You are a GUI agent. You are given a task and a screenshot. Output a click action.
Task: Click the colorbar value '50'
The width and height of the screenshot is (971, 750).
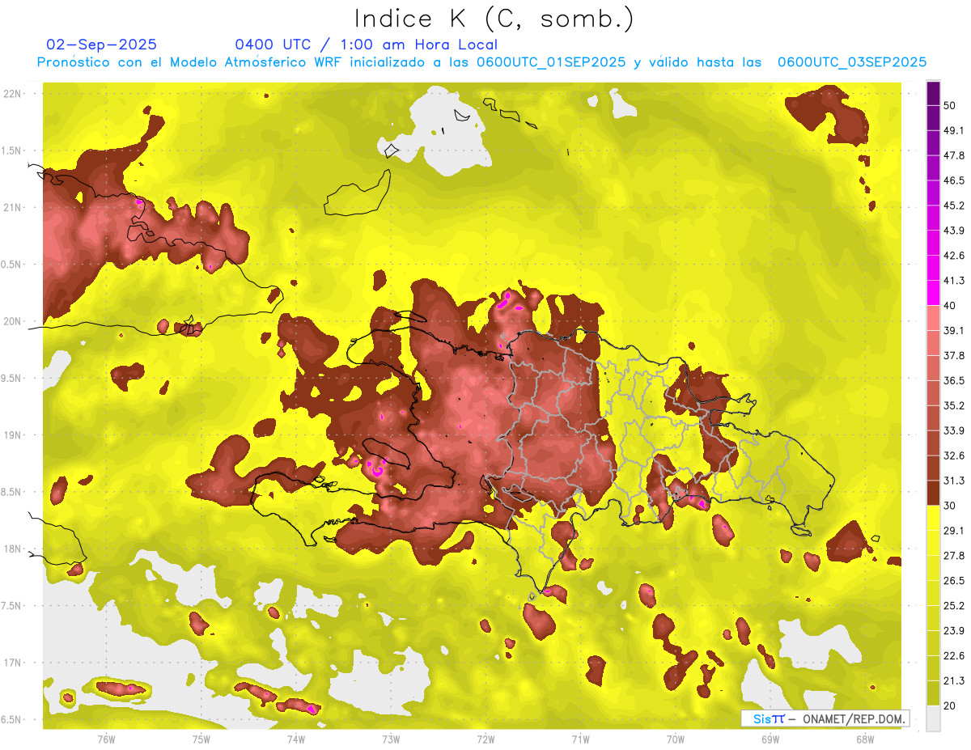point(950,104)
